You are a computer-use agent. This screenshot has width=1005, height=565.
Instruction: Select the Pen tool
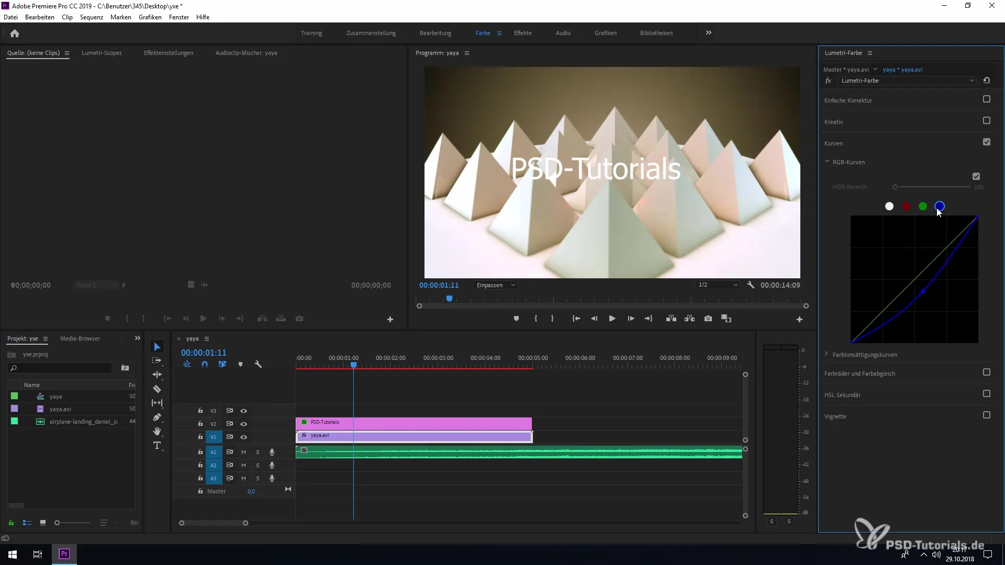pos(157,417)
